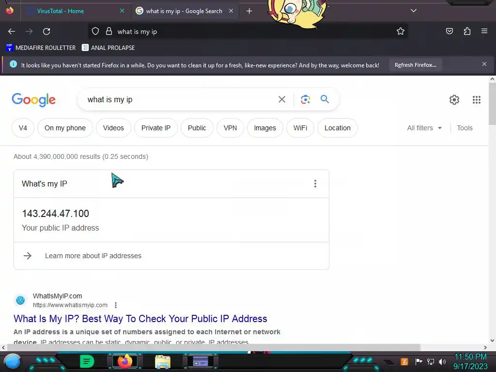
Task: Open the tracking protection shield icon
Action: pos(95,31)
